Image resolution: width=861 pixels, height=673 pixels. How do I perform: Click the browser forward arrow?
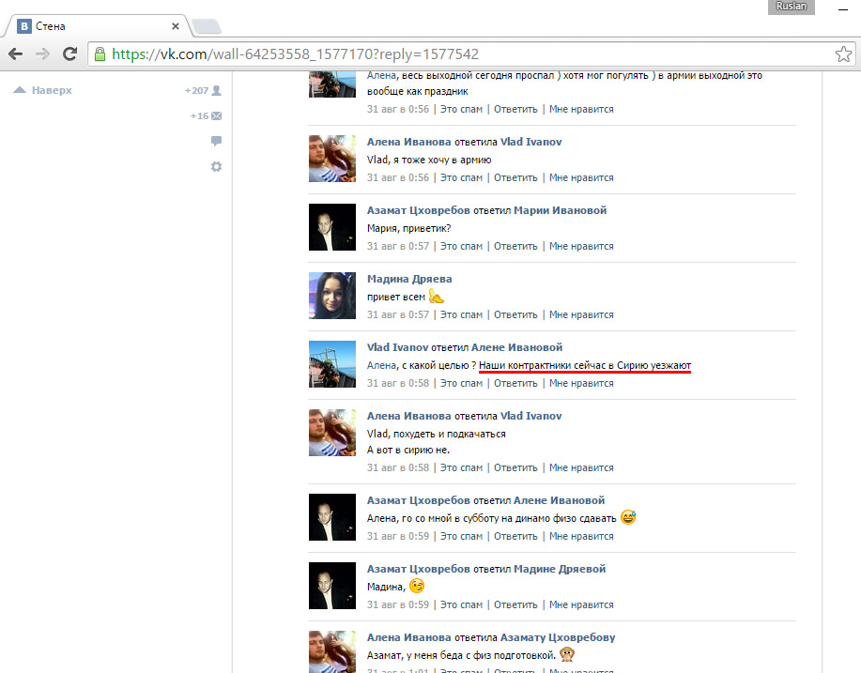(42, 54)
